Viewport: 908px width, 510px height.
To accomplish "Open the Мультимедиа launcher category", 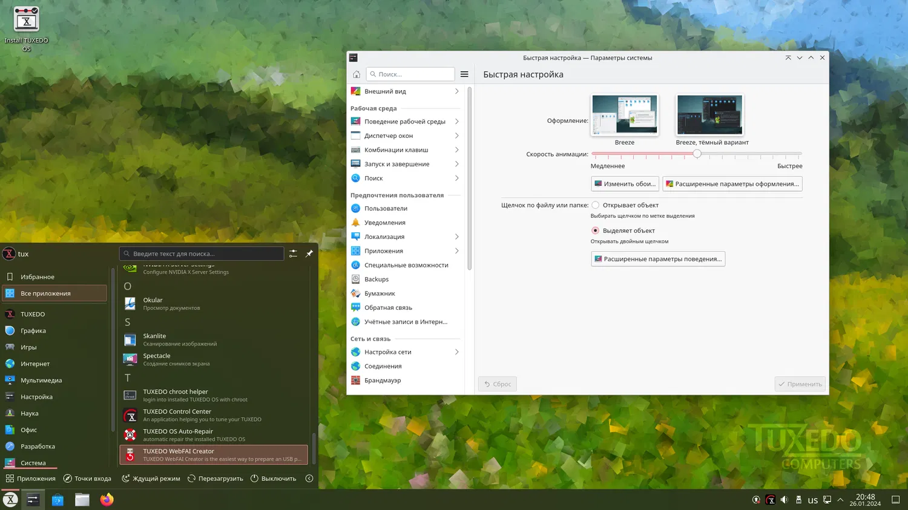I will [x=54, y=381].
